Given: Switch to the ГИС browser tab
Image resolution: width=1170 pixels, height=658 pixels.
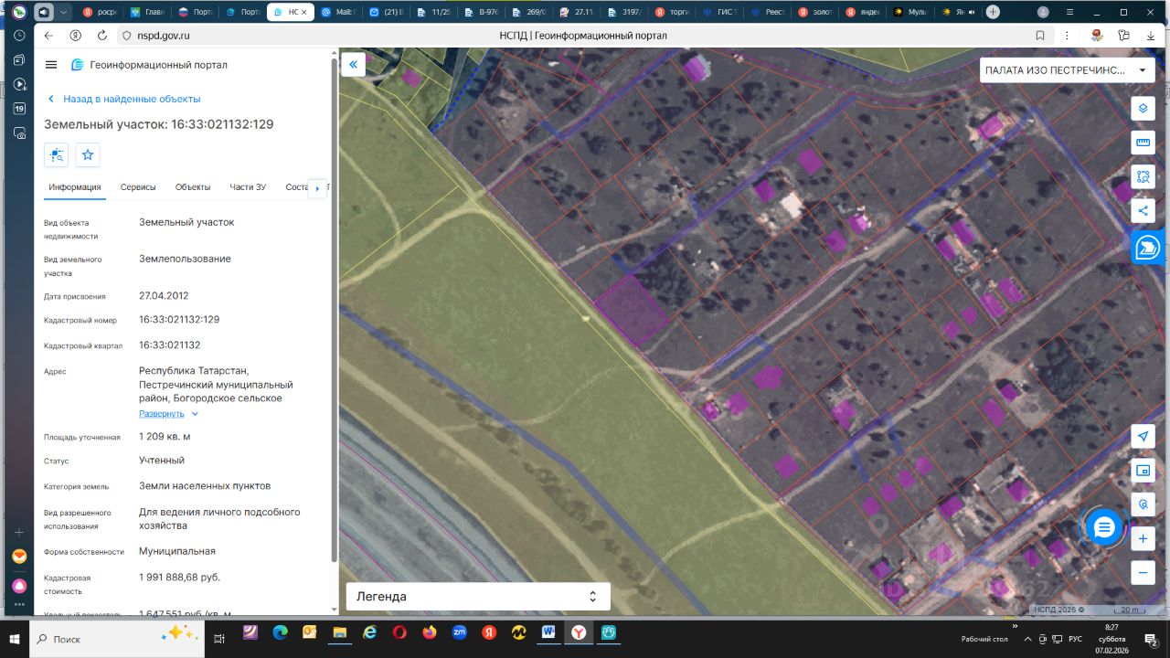Looking at the screenshot, I should point(723,12).
